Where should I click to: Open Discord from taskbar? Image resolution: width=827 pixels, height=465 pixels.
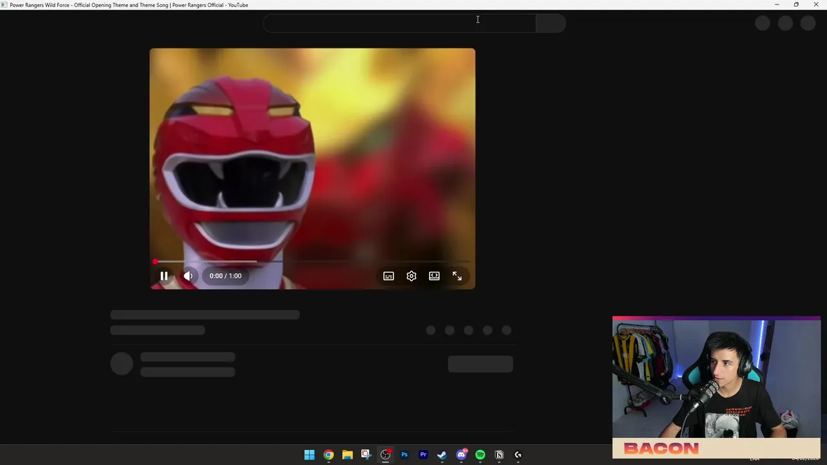point(461,455)
